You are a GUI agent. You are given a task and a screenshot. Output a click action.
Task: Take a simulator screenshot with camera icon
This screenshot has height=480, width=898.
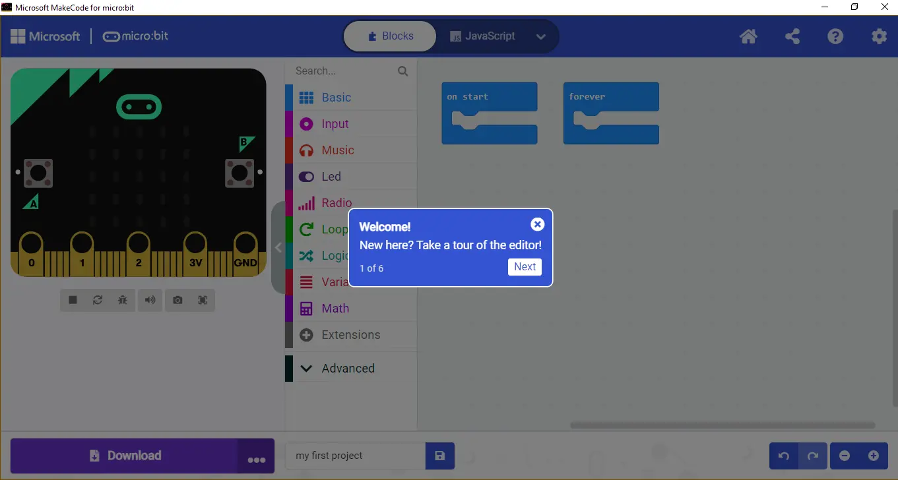[x=177, y=300]
